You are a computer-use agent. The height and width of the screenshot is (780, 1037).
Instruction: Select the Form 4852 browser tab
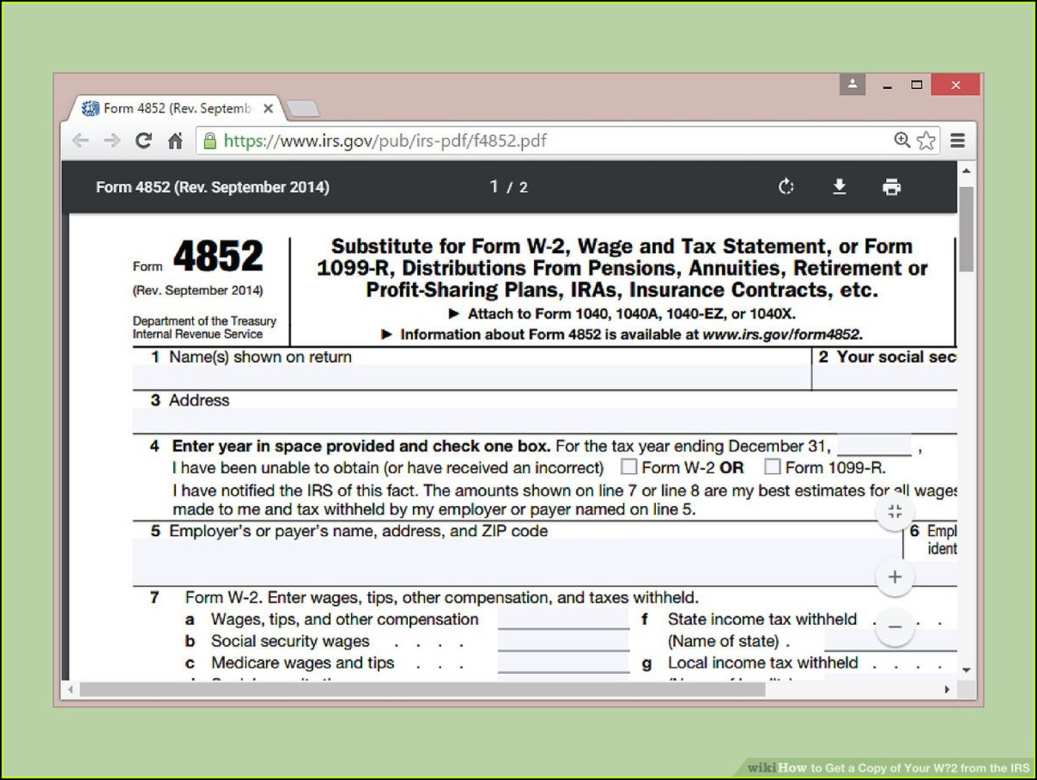[x=177, y=109]
